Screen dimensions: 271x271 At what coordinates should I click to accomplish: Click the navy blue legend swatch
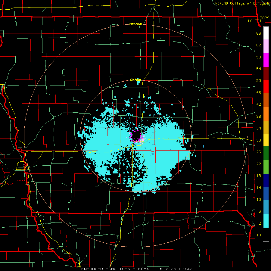(x=266, y=180)
